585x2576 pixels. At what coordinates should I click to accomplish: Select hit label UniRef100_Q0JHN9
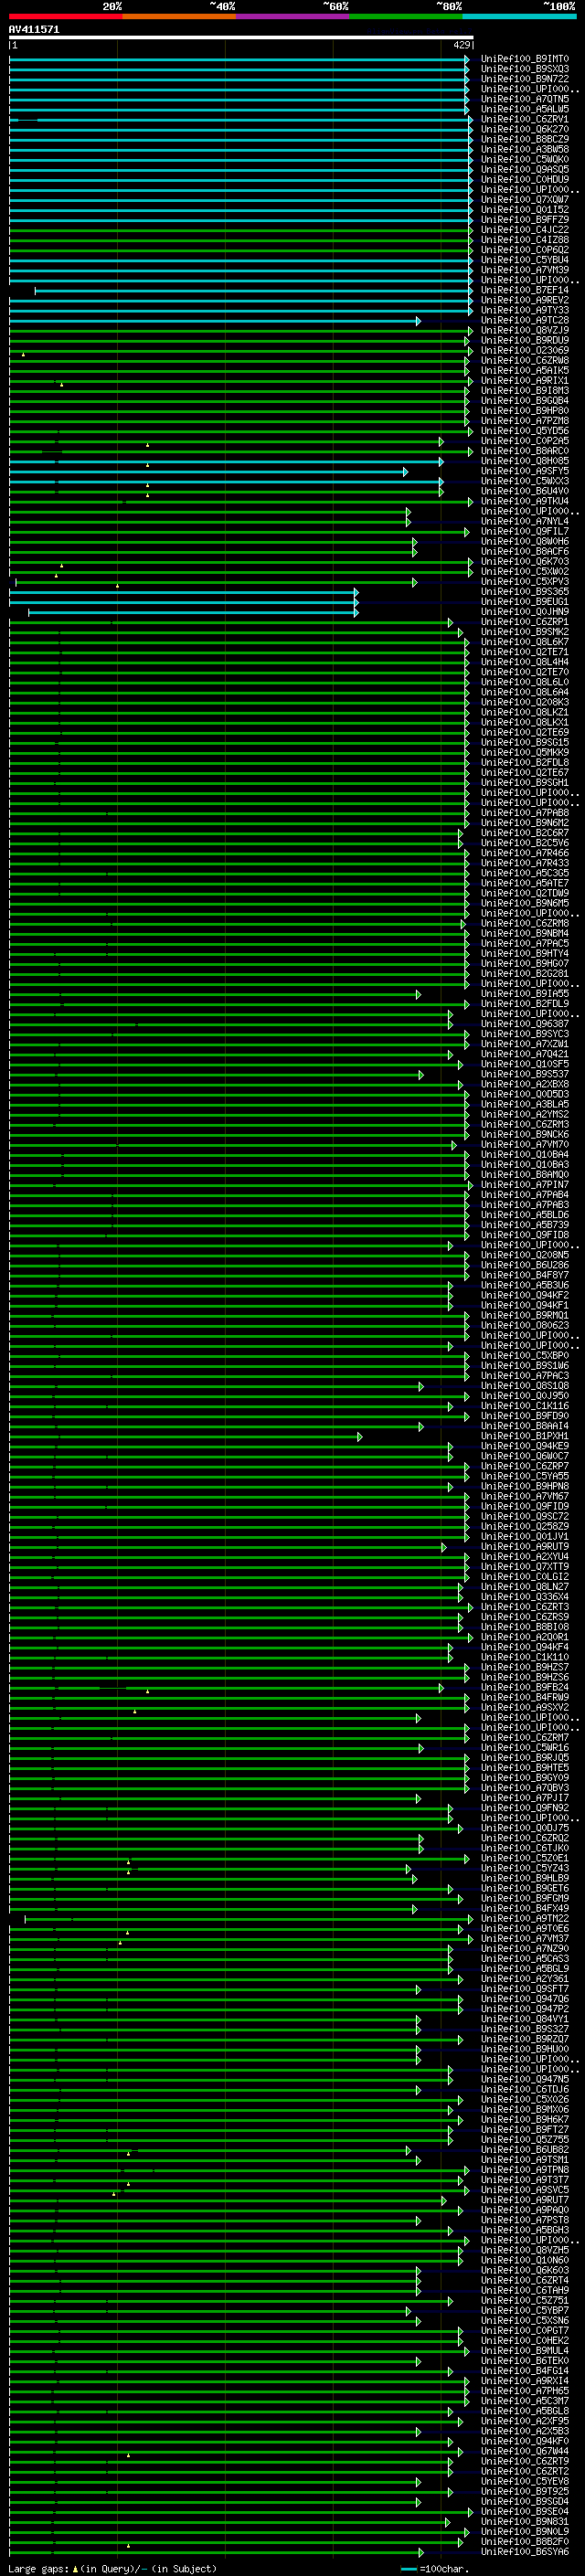(525, 612)
